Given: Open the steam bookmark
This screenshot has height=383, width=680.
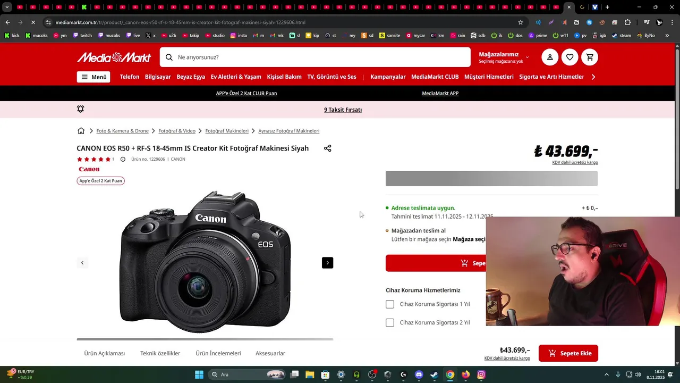Looking at the screenshot, I should 622,36.
